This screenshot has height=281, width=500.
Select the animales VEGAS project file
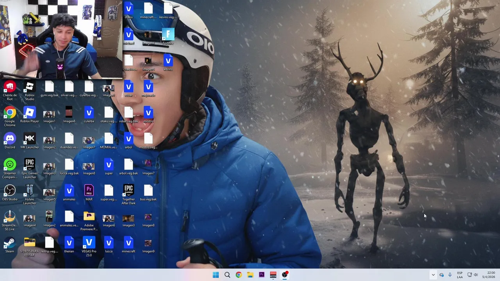tap(69, 193)
